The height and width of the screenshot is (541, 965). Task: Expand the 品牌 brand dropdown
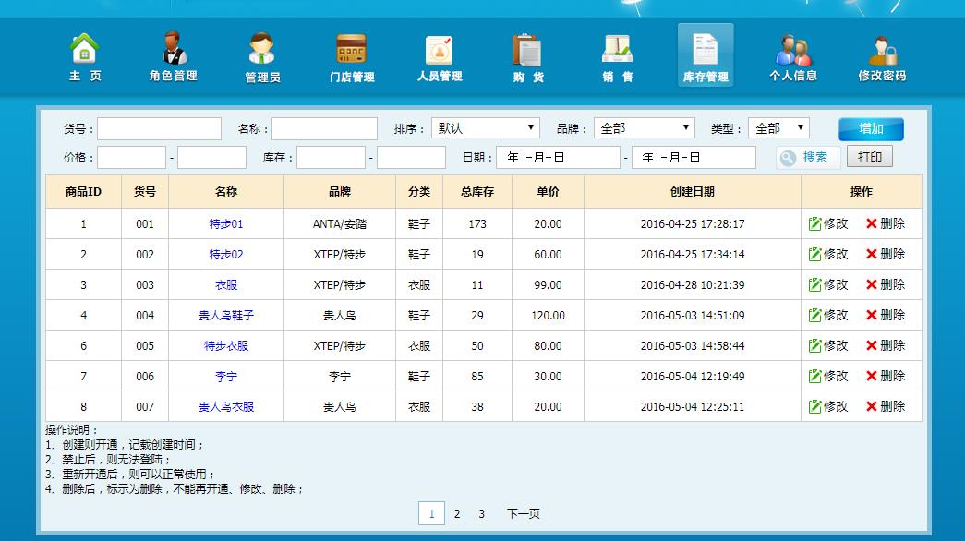coord(644,128)
